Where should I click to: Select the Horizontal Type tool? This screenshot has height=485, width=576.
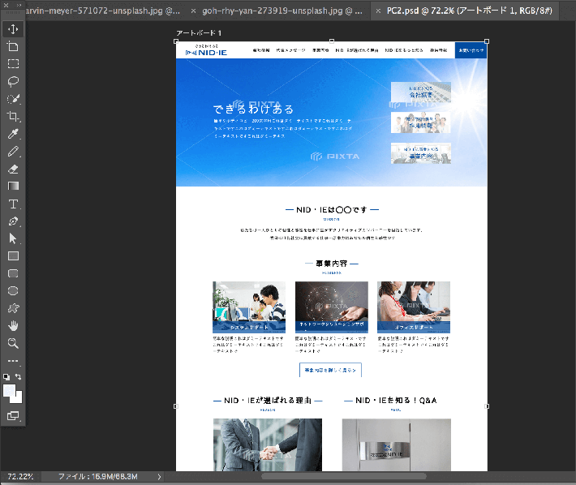[x=13, y=204]
